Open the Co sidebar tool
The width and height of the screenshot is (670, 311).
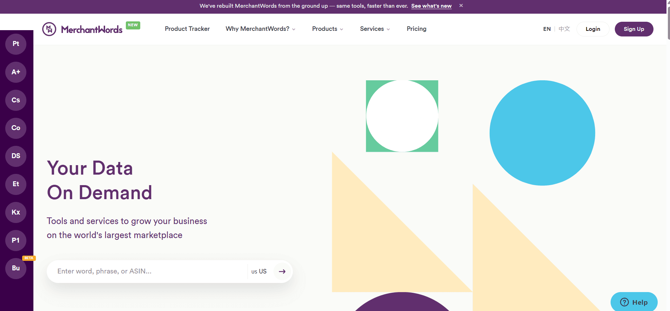coord(16,128)
